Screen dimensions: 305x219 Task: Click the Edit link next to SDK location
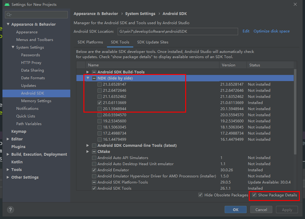pos(246,31)
